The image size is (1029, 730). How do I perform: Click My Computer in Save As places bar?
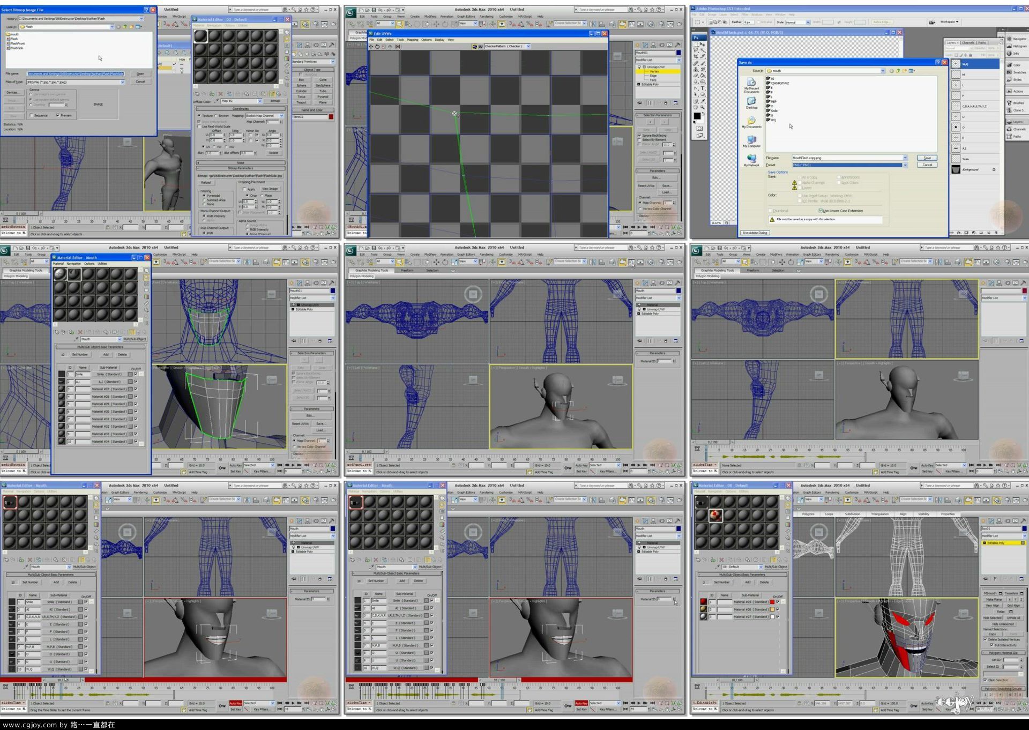(x=751, y=141)
